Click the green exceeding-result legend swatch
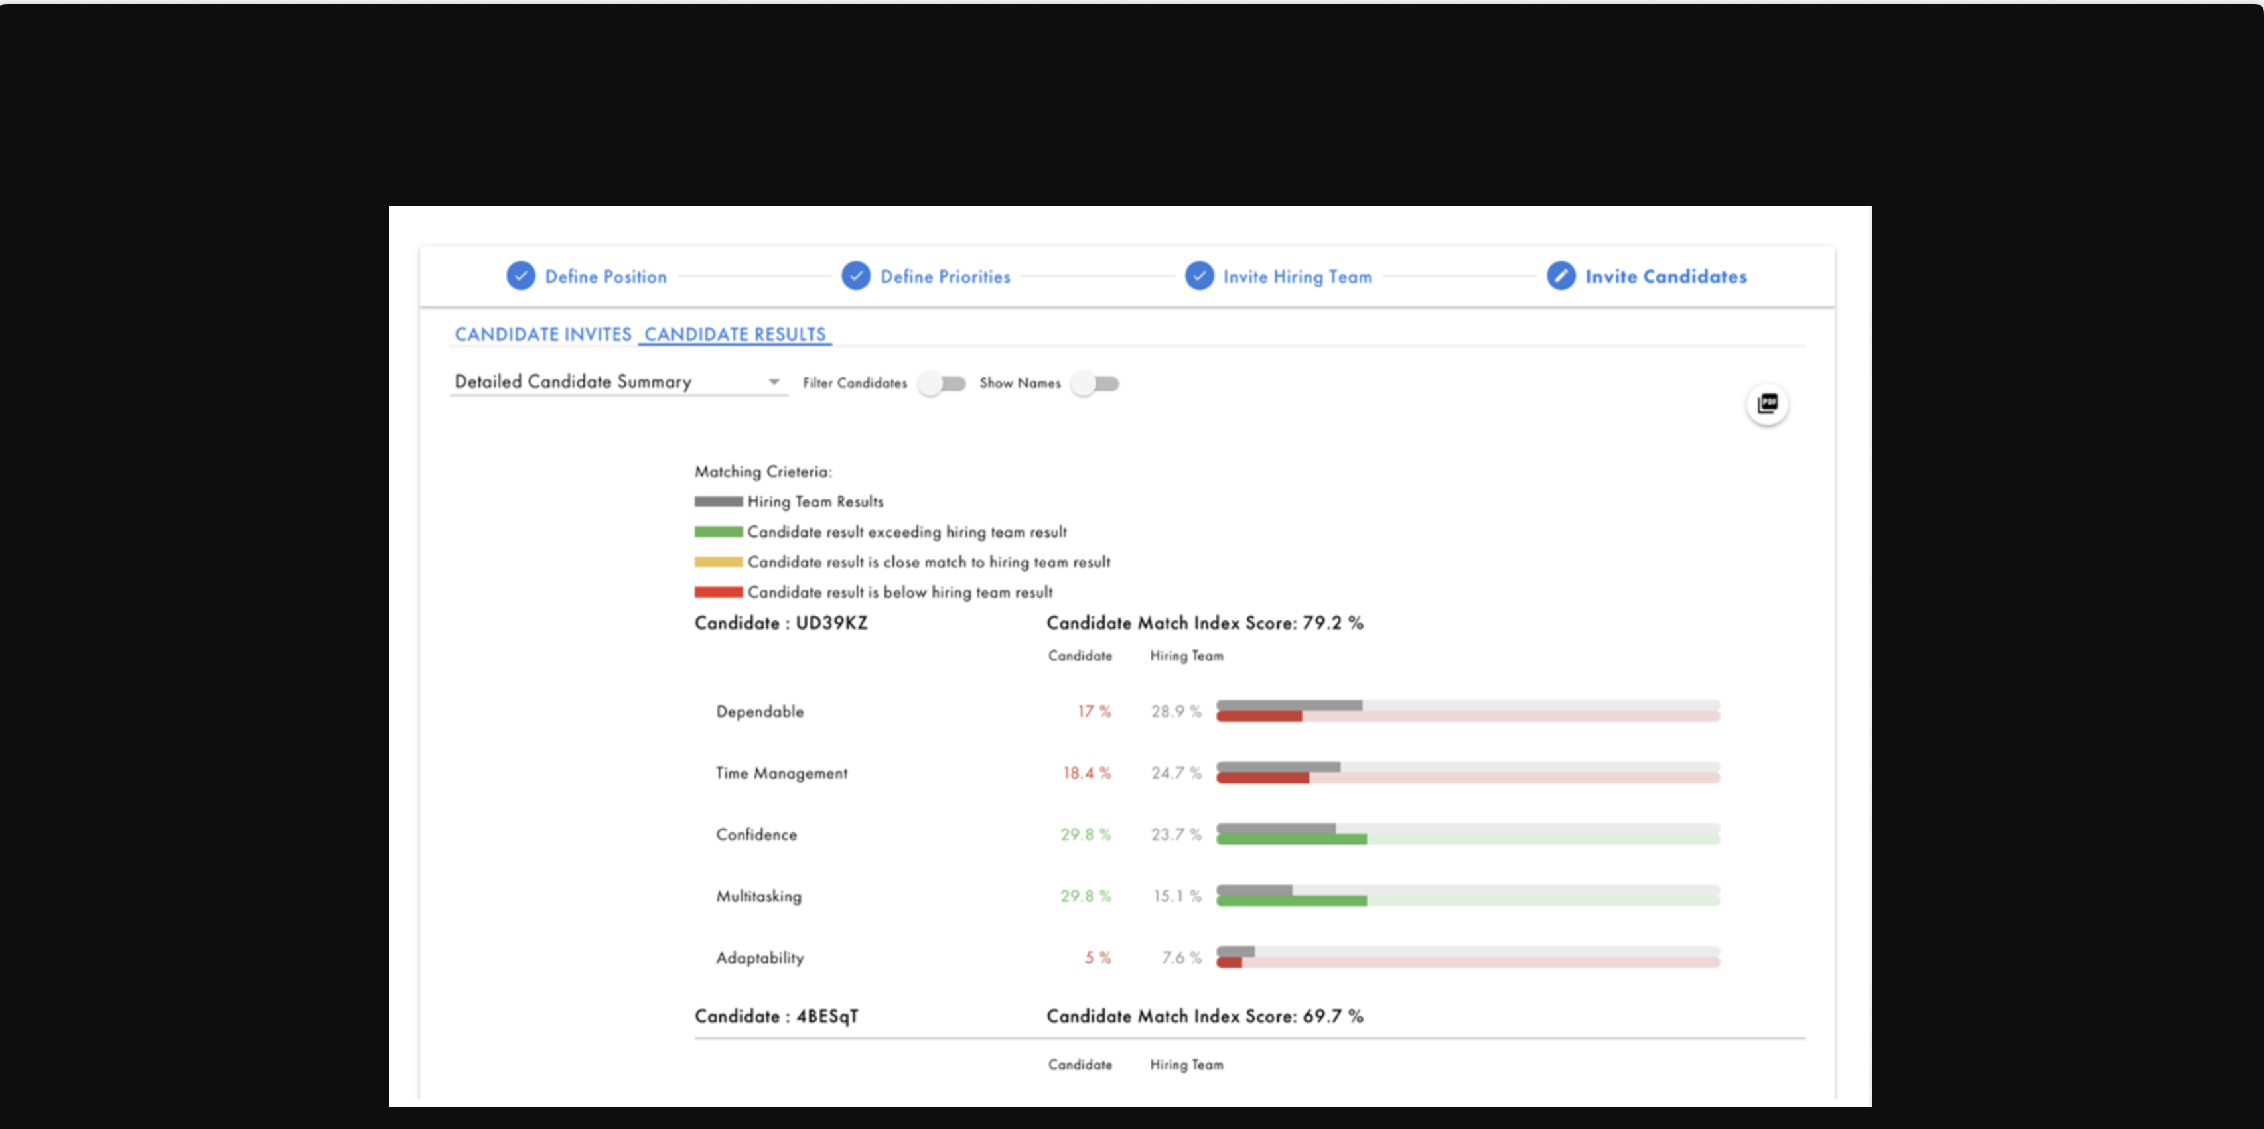This screenshot has height=1129, width=2264. pos(718,531)
